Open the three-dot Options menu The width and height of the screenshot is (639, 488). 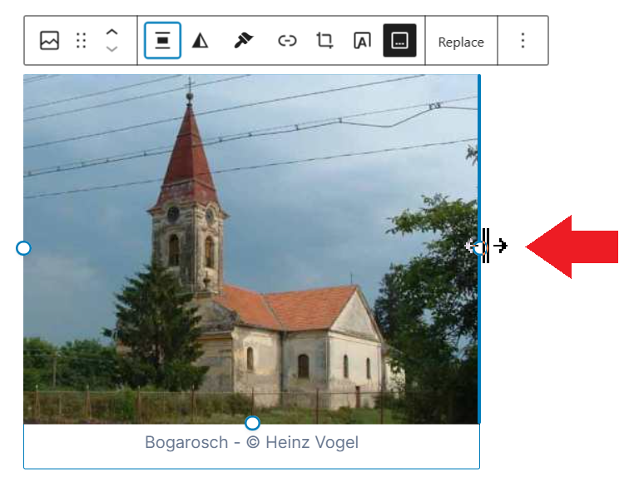(x=523, y=41)
